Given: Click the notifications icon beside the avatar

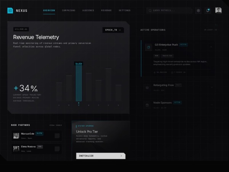Looking at the screenshot, I should pyautogui.click(x=208, y=11).
